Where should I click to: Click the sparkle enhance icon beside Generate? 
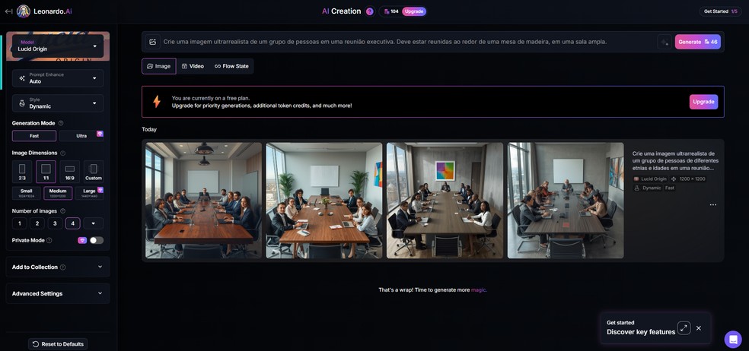[x=664, y=42]
